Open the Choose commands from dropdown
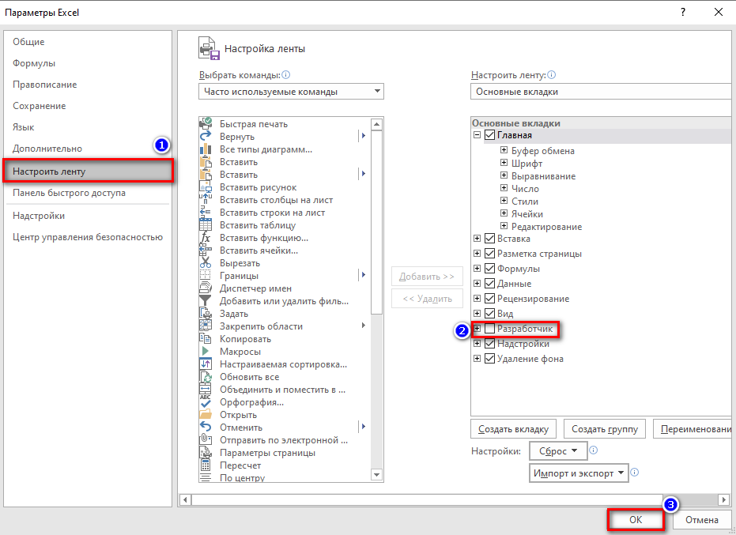The width and height of the screenshot is (736, 535). tap(291, 92)
